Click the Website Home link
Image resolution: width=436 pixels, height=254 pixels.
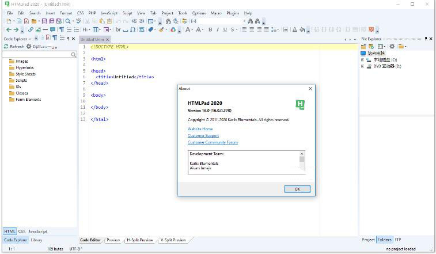[200, 129]
